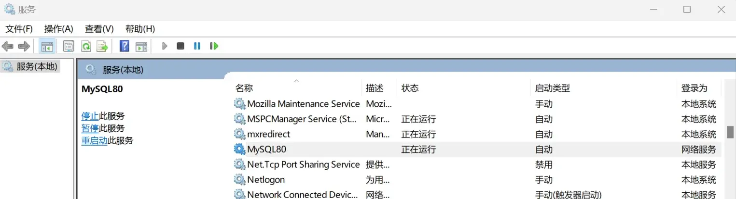
Task: Click the Export List toolbar icon
Action: click(x=102, y=46)
